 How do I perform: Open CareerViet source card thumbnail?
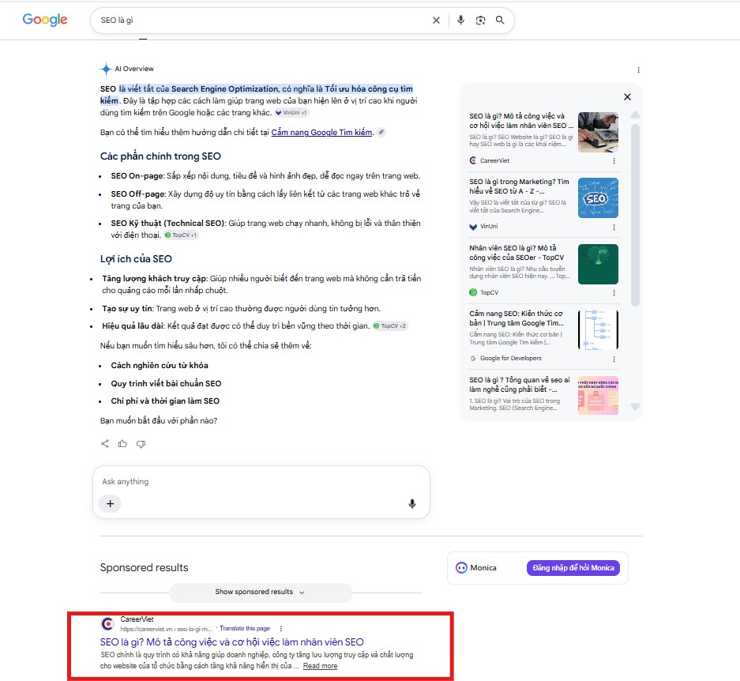pos(598,132)
